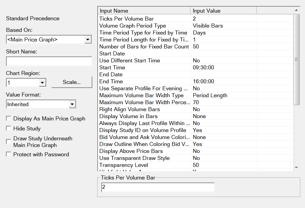The height and width of the screenshot is (208, 305).
Task: Click the Input Name column header
Action: [144, 11]
